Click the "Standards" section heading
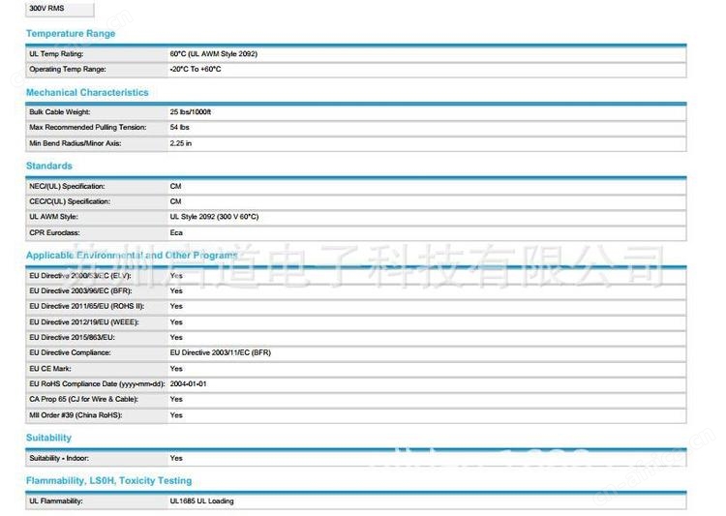Viewport: 726px width, 516px height. [49, 166]
